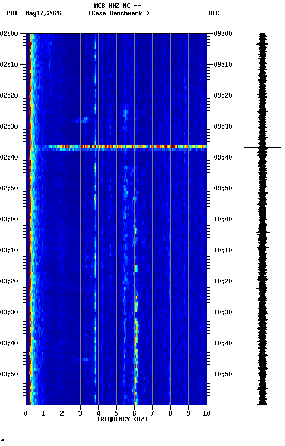
Task: Click the '(Casa Benchmark )' subtitle
Action: click(x=119, y=13)
